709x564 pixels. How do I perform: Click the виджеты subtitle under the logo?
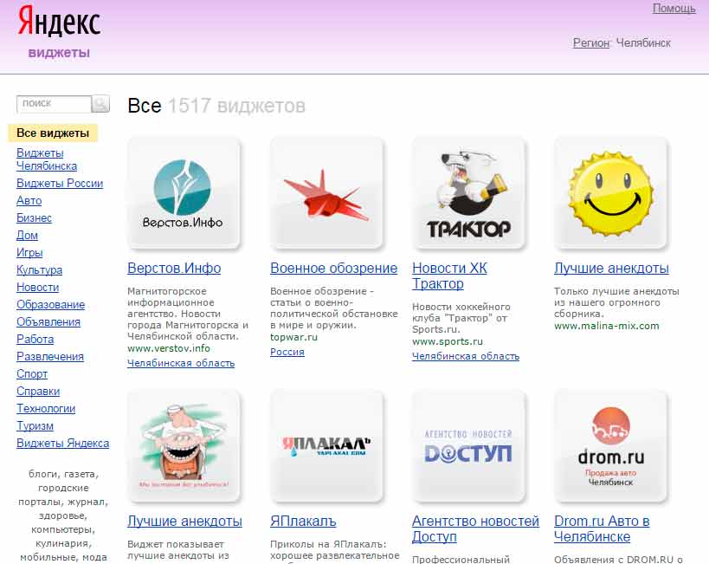(59, 53)
